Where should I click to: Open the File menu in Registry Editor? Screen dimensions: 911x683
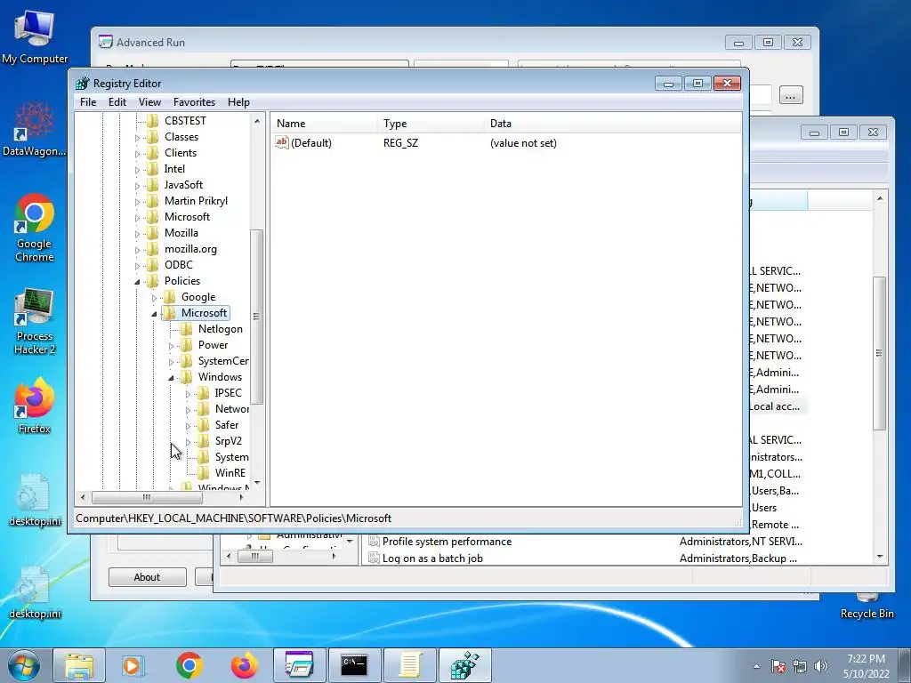[x=88, y=101]
